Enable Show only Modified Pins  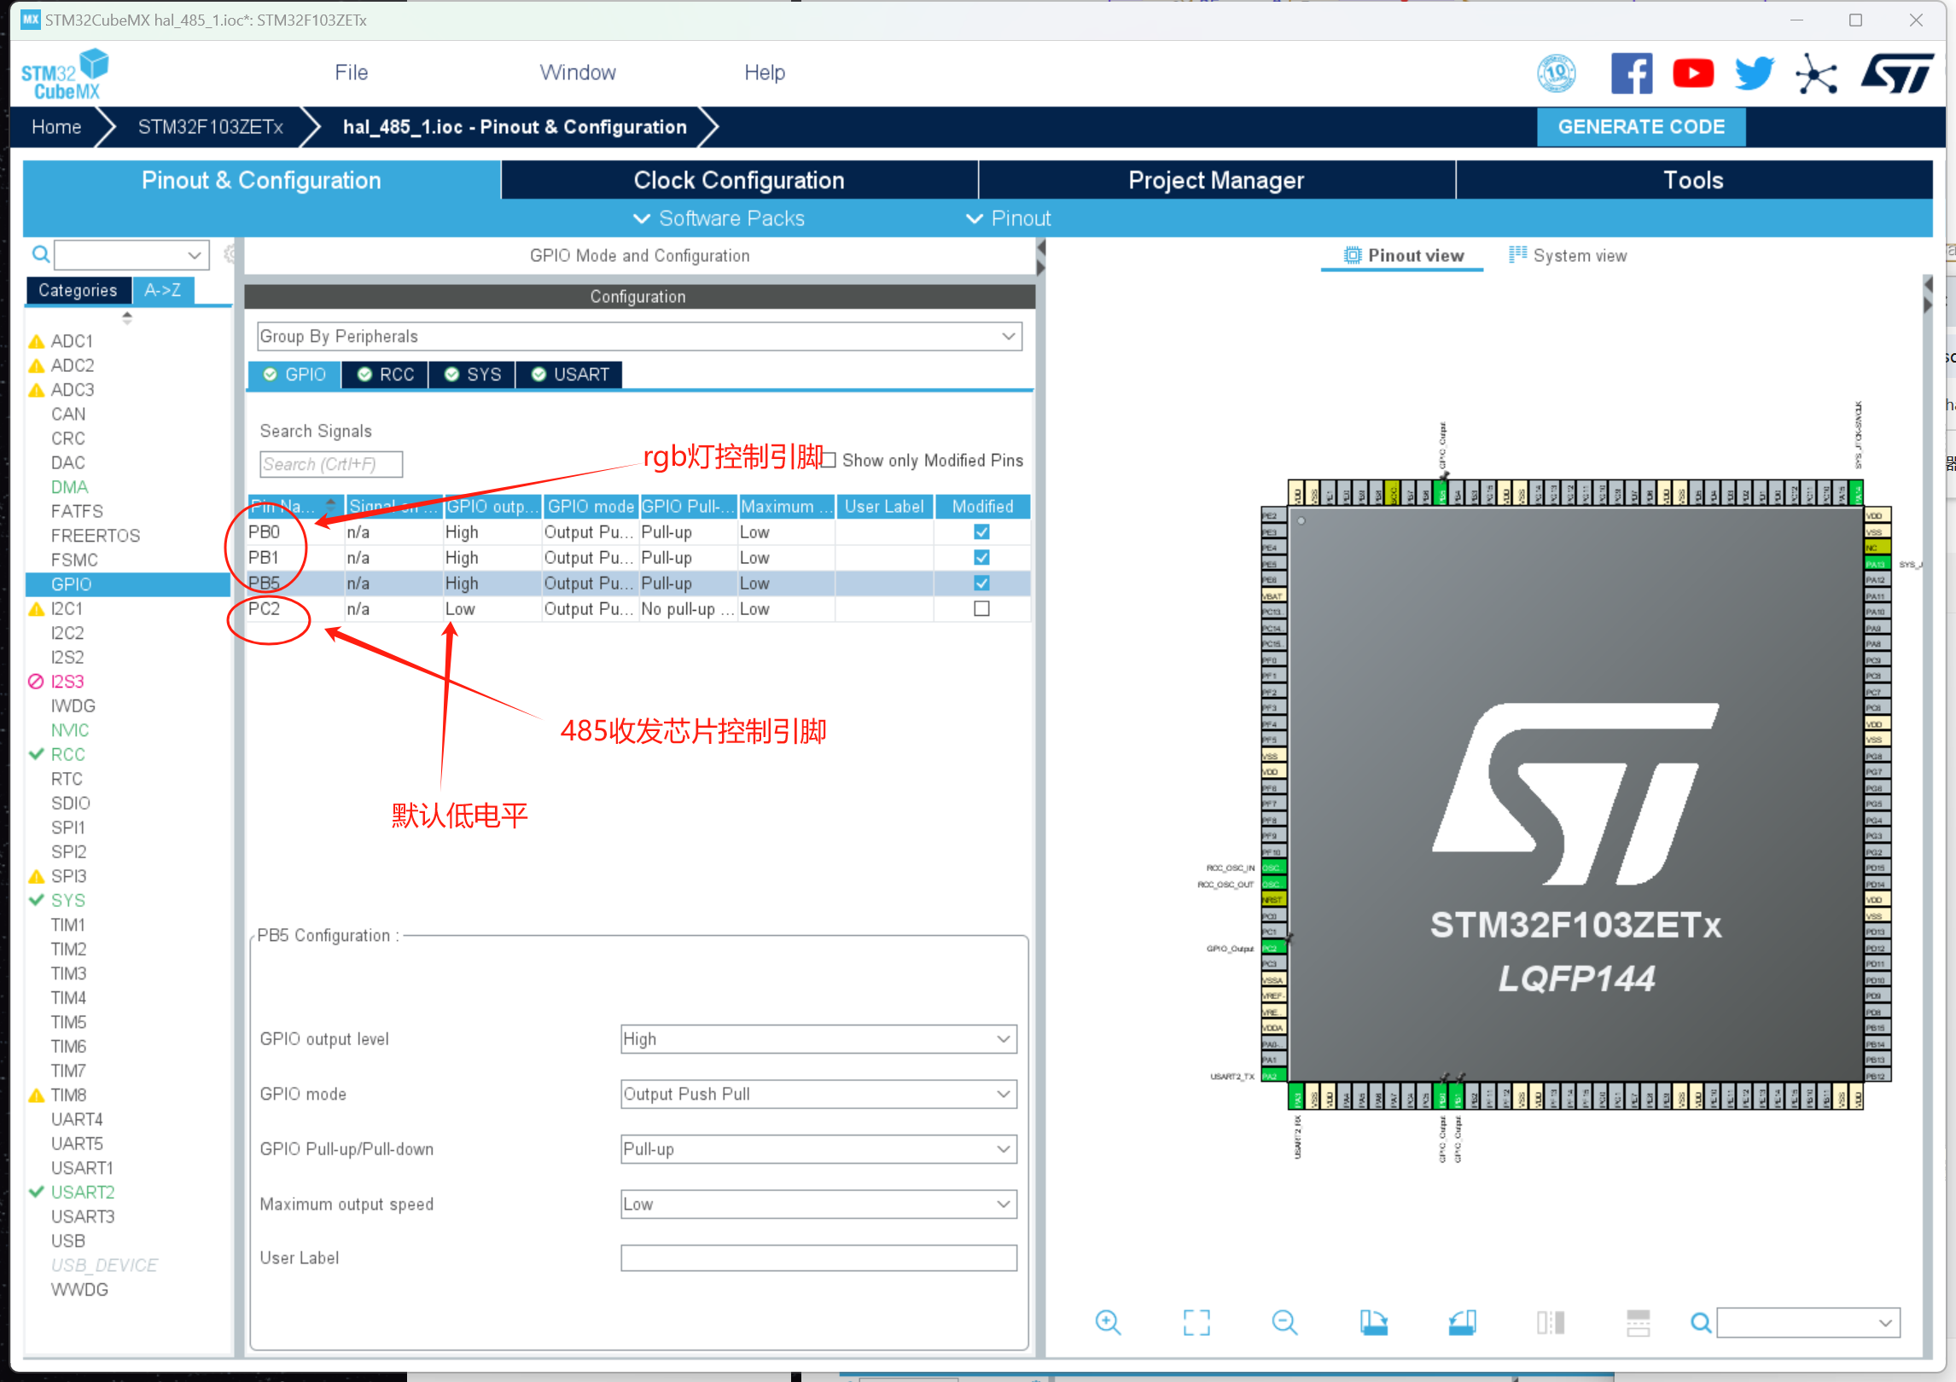click(x=829, y=461)
